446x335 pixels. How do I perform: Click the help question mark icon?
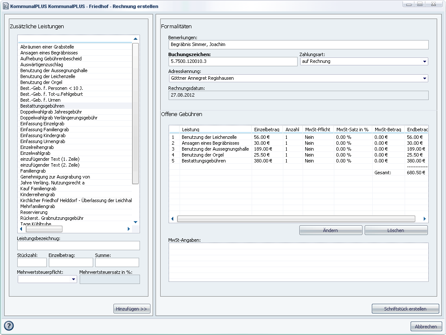tap(9, 326)
